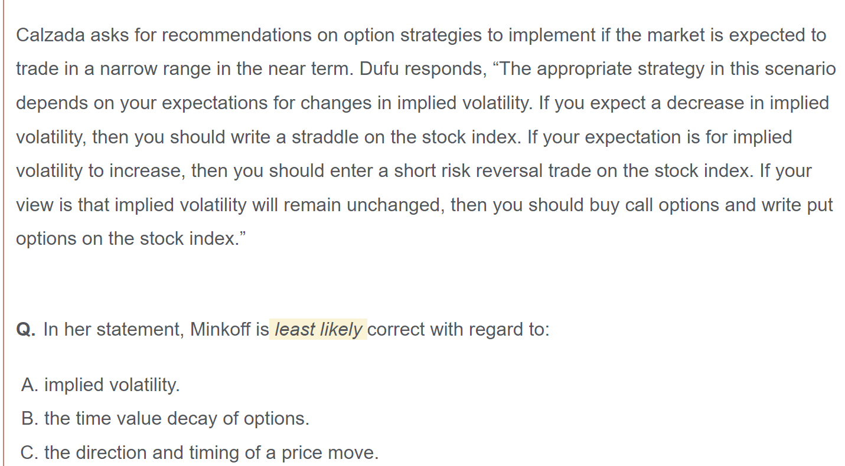Image resolution: width=845 pixels, height=466 pixels.
Task: Select answer A, implied volatility
Action: (x=100, y=385)
